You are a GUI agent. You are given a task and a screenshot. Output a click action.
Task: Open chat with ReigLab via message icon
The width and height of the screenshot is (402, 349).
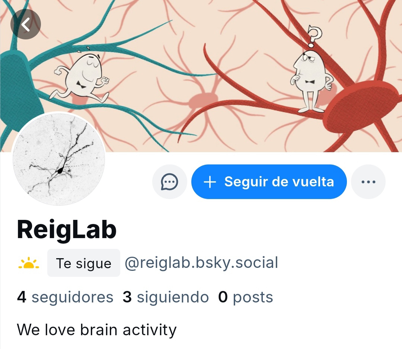tap(169, 182)
